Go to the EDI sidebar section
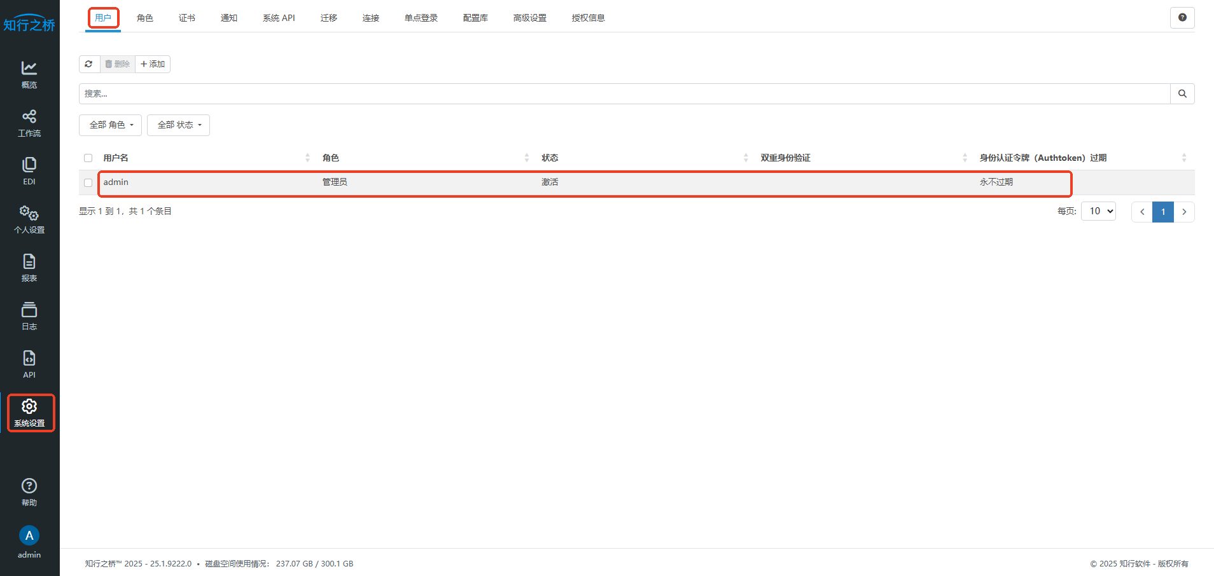Viewport: 1214px width, 576px height. [29, 171]
